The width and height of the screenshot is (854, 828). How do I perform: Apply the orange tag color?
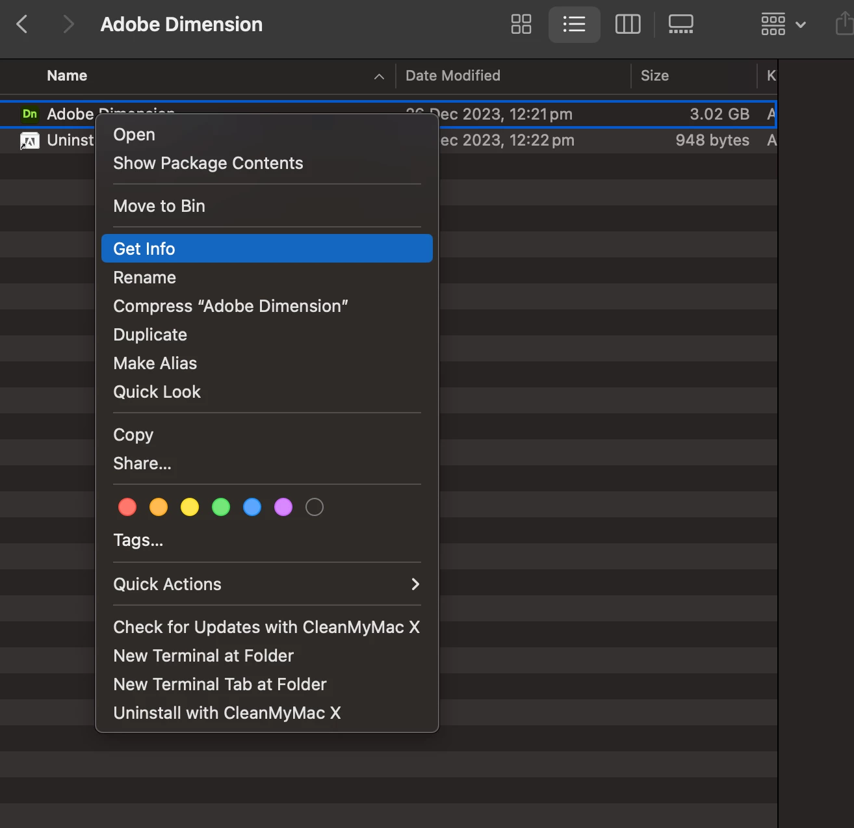pos(159,507)
